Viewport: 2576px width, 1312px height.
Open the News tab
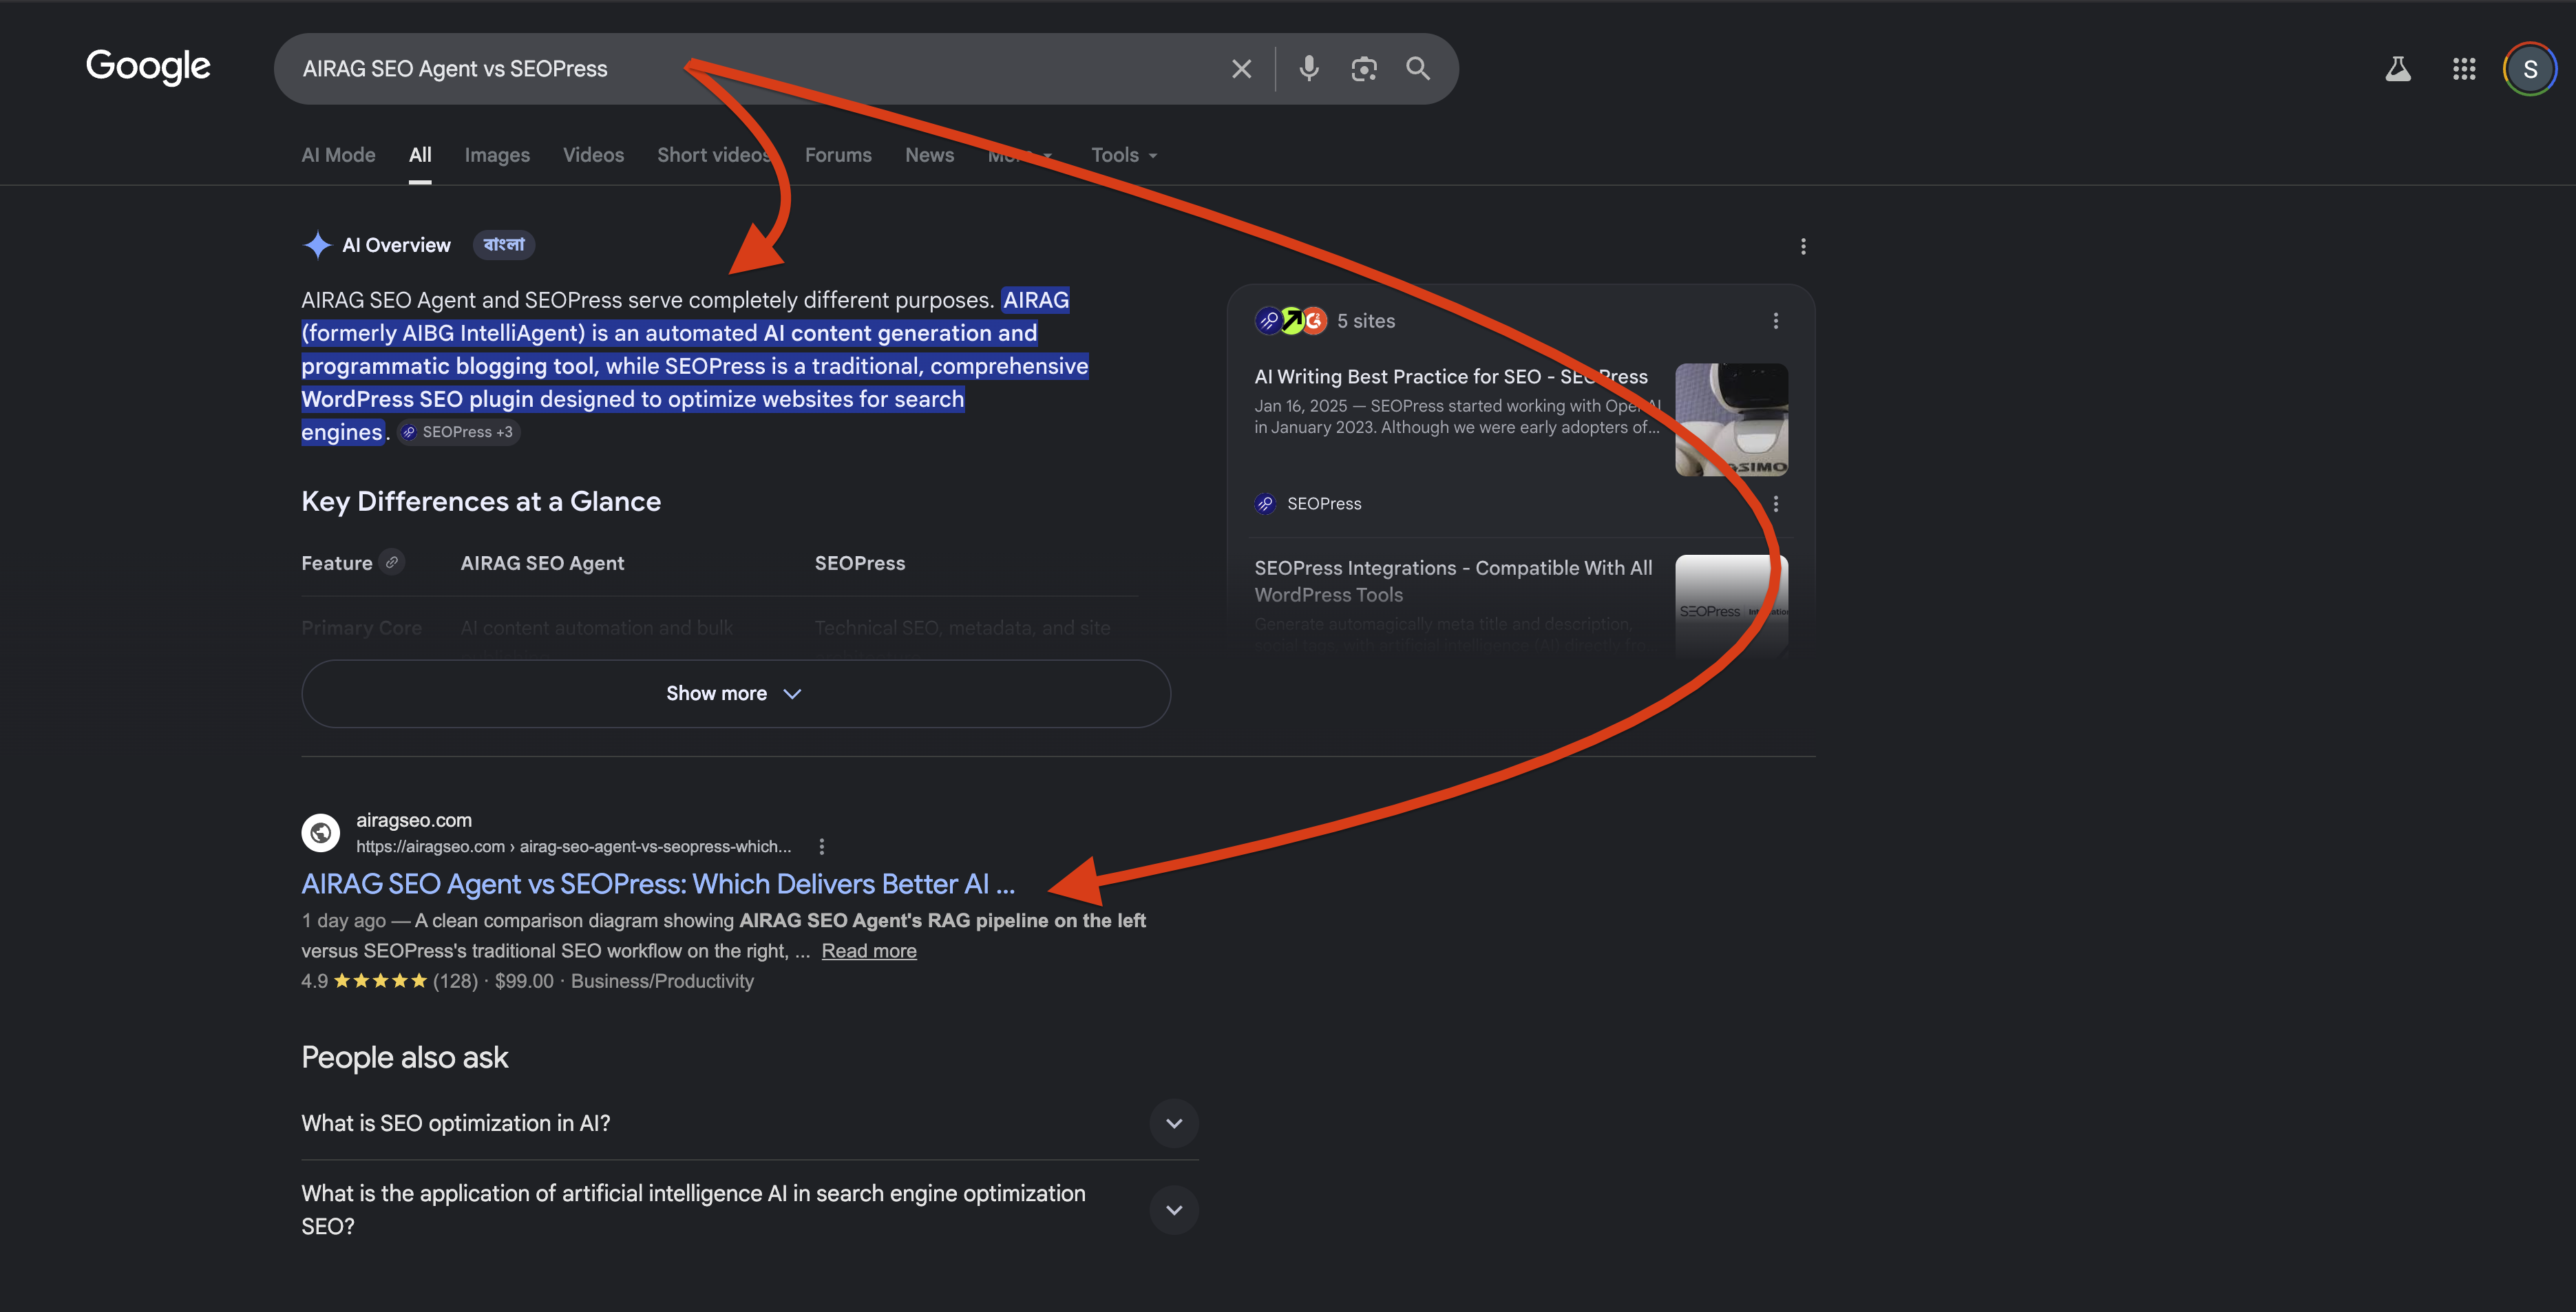[929, 155]
